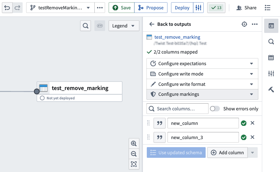Open the top-right list panel icon

[267, 8]
